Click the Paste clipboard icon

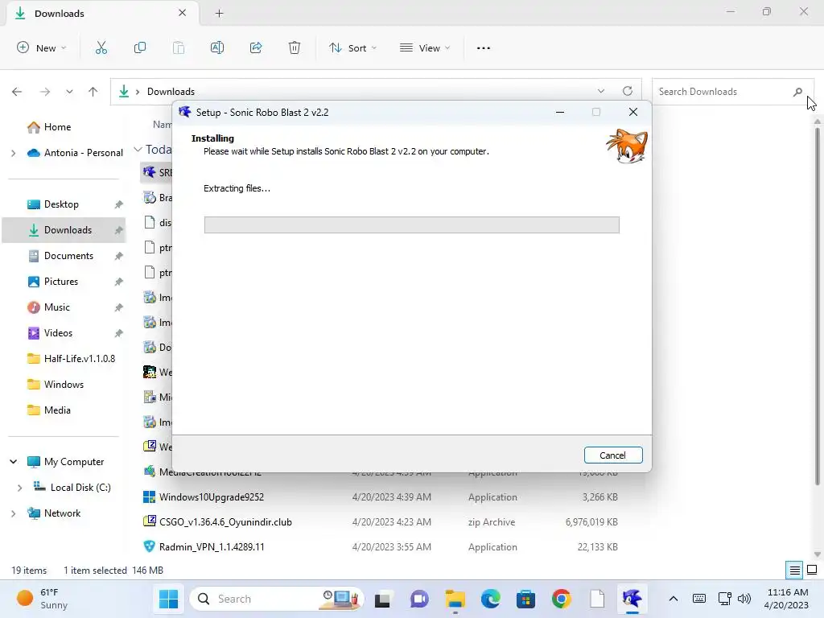coord(179,47)
